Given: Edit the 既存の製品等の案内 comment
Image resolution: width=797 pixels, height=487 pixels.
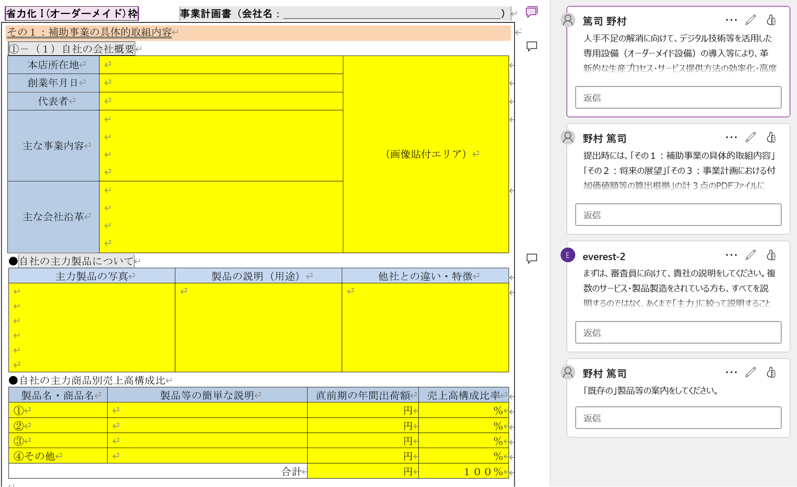Looking at the screenshot, I should coord(751,372).
